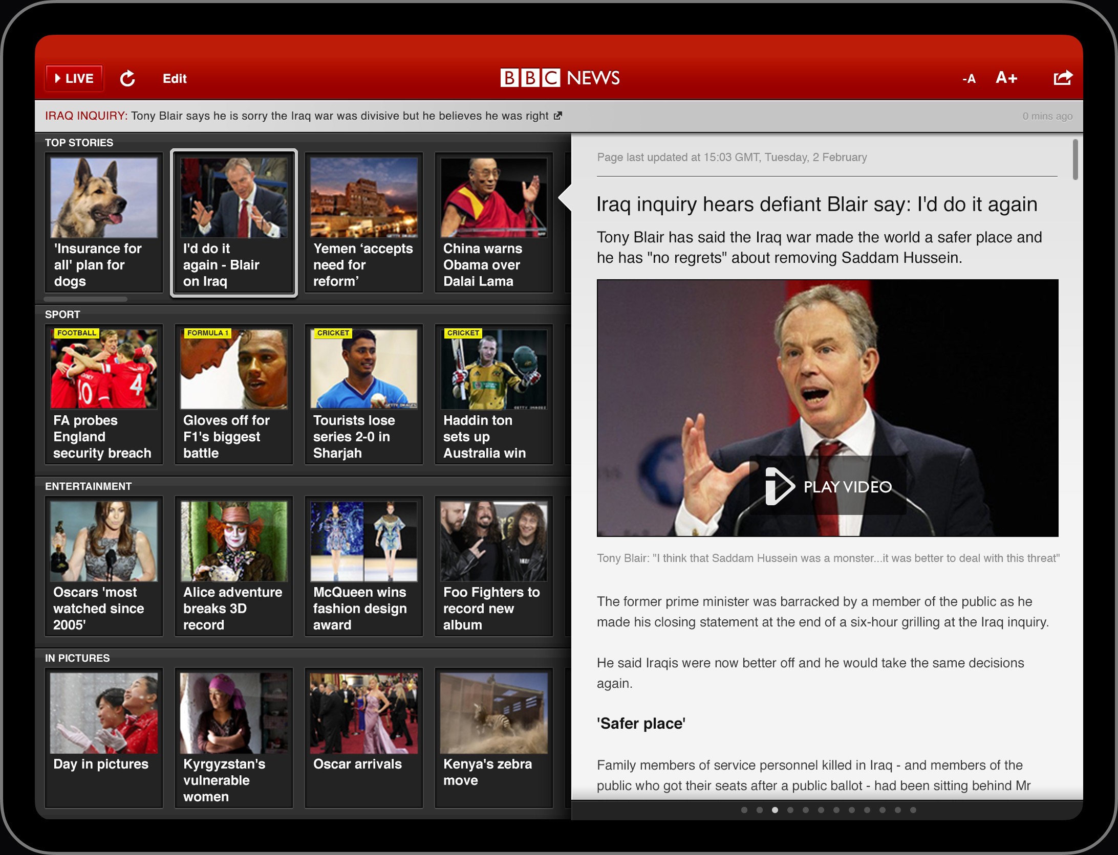Click the horizontal scrollbar under Top Stories

pos(85,299)
